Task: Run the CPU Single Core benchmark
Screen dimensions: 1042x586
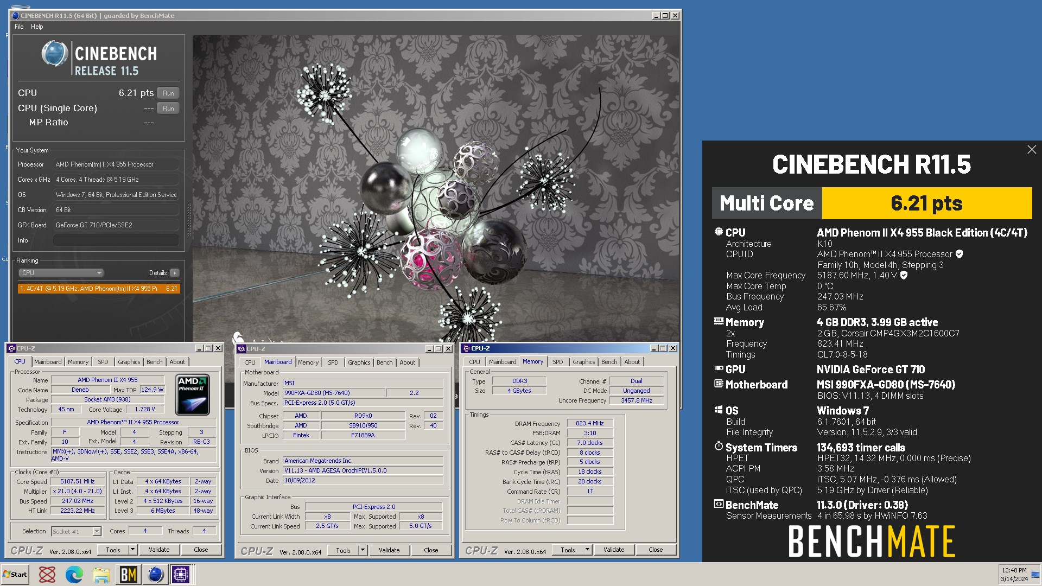Action: tap(168, 108)
